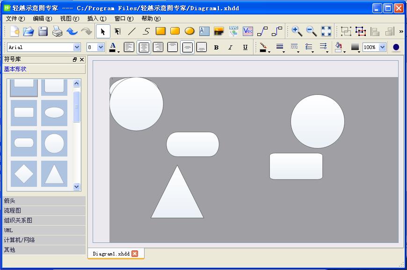Open the 插入(I) menu
Image resolution: width=407 pixels, height=270 pixels.
tap(97, 19)
